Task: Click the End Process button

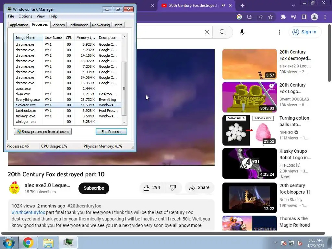Action: (x=111, y=132)
